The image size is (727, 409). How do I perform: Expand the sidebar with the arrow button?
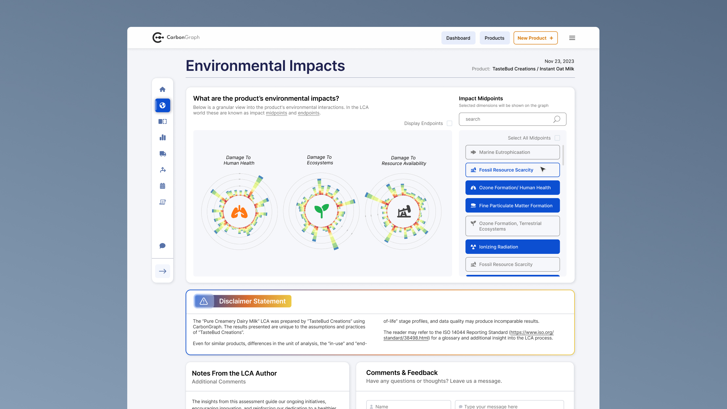point(163,271)
